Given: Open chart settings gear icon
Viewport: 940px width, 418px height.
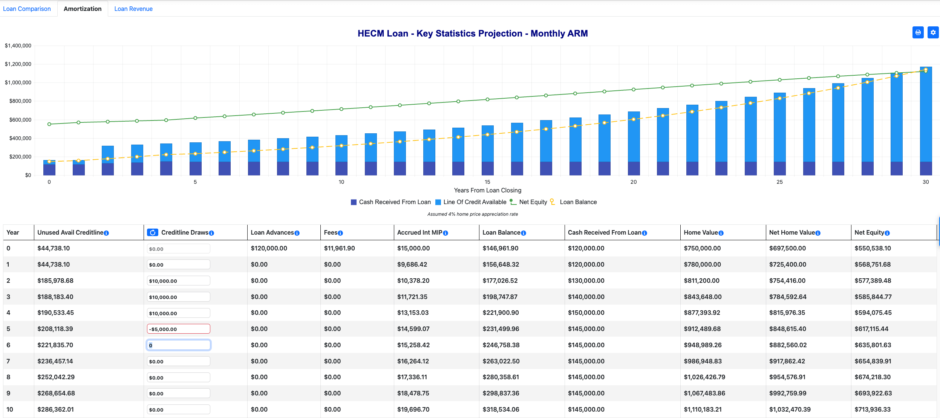Looking at the screenshot, I should [933, 32].
